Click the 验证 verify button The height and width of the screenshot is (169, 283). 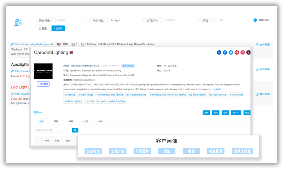pyautogui.click(x=247, y=113)
